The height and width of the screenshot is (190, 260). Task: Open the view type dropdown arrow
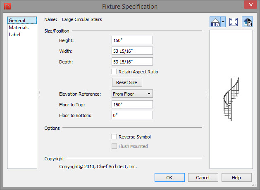tap(223, 22)
